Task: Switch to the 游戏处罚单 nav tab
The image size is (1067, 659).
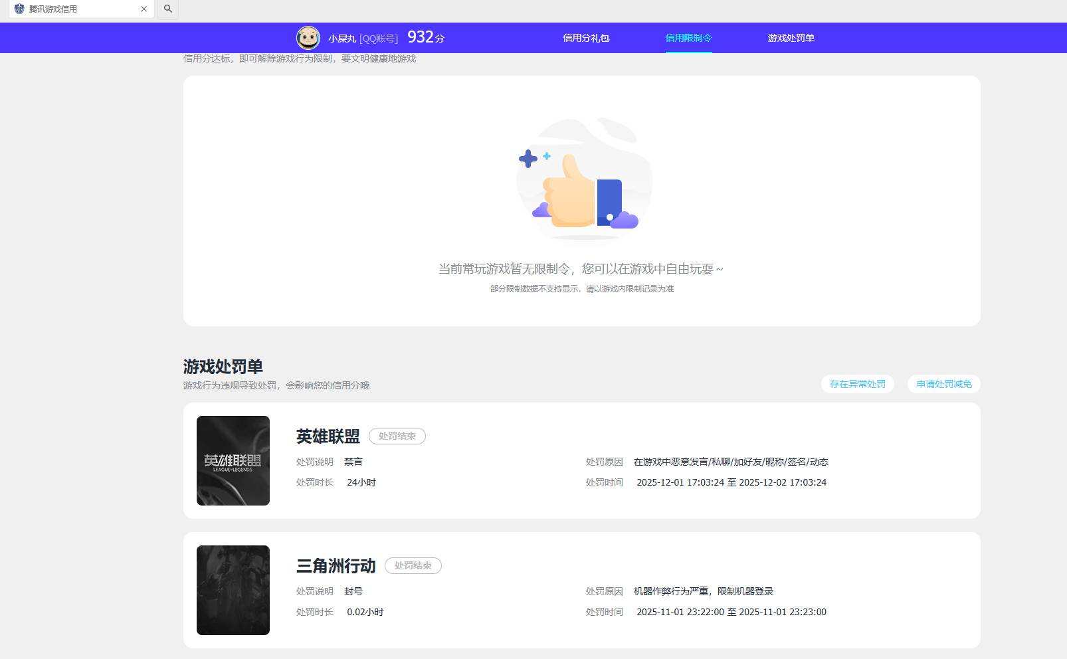Action: click(791, 38)
